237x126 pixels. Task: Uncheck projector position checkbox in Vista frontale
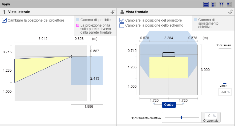coord(122,20)
